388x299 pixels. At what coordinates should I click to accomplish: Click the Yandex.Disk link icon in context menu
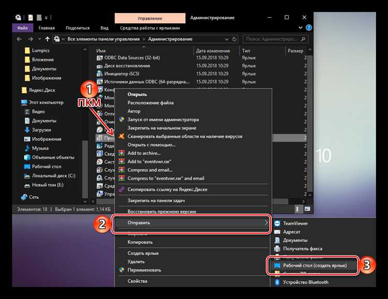tap(122, 189)
